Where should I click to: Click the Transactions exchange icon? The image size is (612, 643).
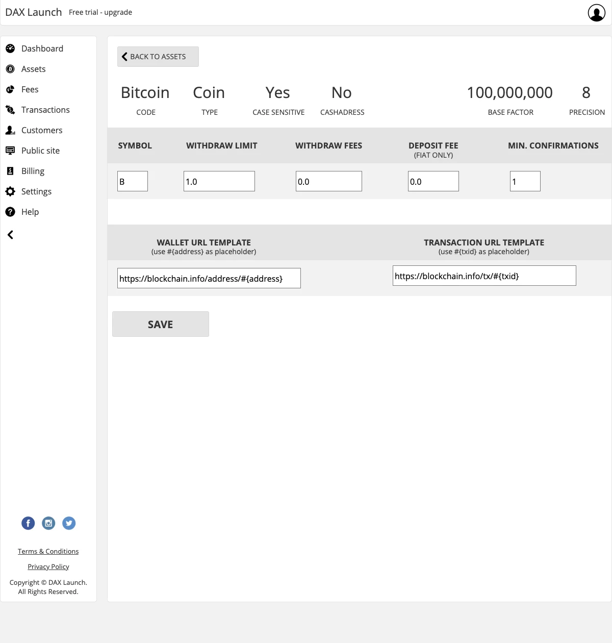click(10, 110)
